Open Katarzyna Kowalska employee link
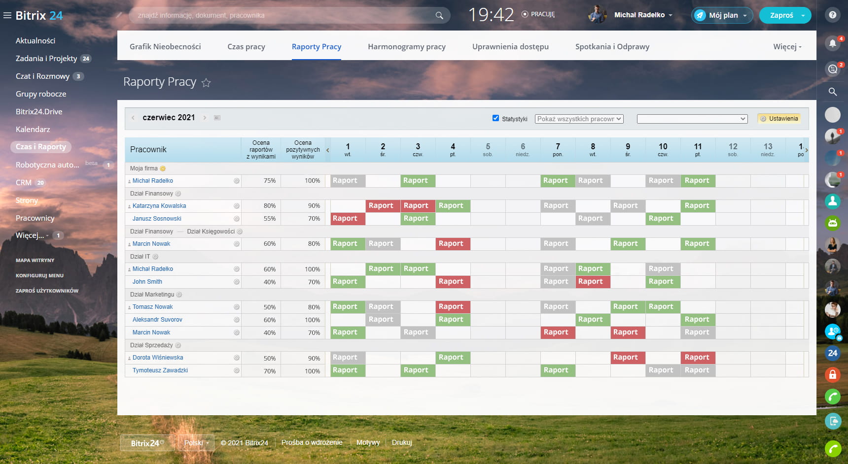848x464 pixels. [x=159, y=206]
